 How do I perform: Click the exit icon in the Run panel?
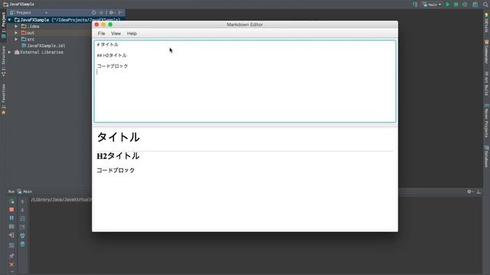[x=11, y=235]
